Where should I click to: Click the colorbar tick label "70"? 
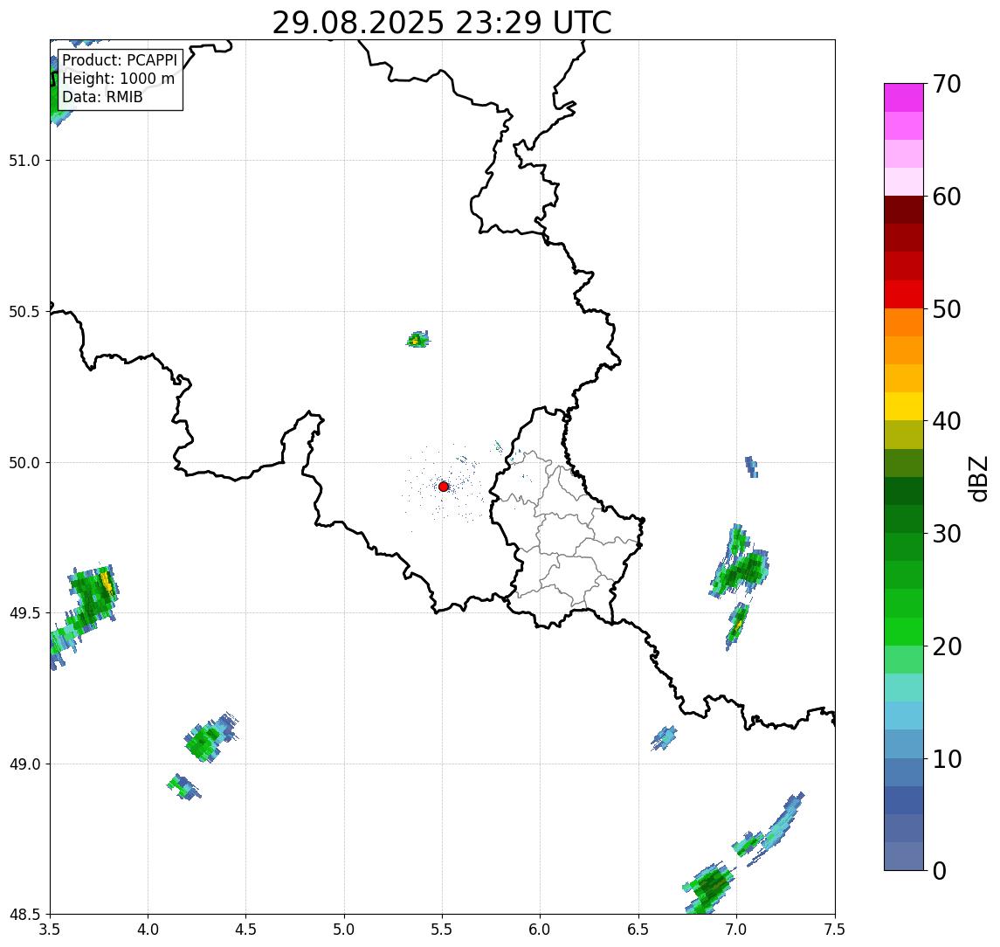click(947, 84)
